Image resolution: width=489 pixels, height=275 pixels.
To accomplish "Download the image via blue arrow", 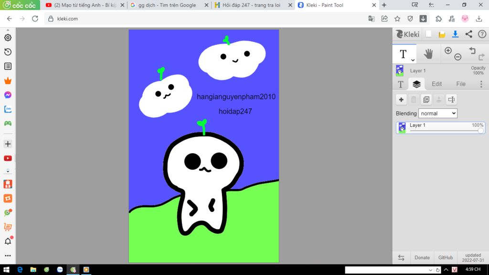I will 455,34.
